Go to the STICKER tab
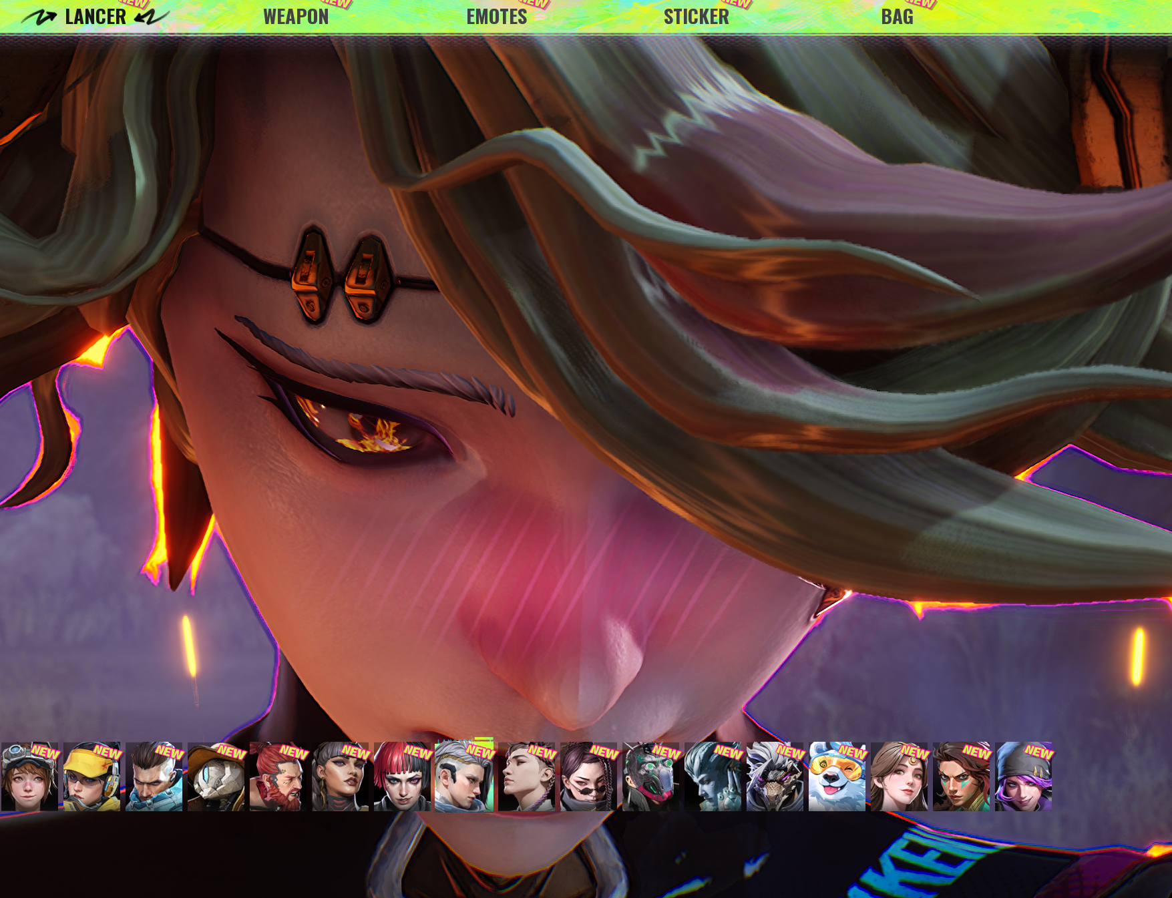Viewport: 1172px width, 898px height. (697, 17)
